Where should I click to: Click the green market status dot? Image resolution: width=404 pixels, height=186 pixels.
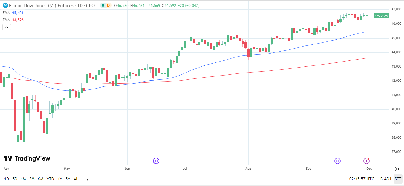[x=102, y=5]
